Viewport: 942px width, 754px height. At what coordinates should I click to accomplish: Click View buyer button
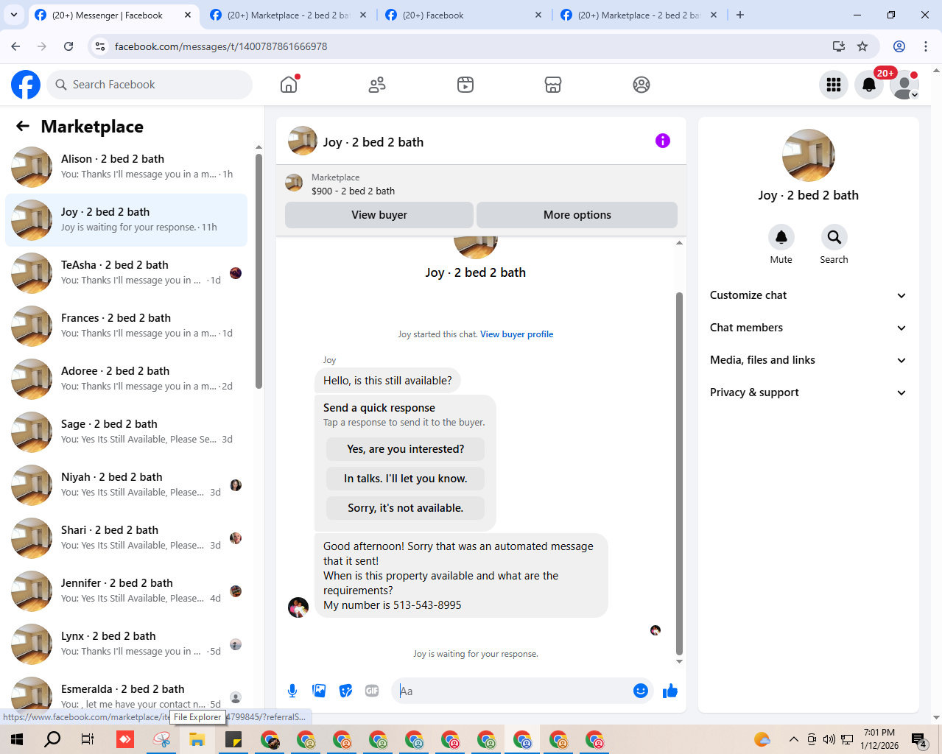click(379, 215)
